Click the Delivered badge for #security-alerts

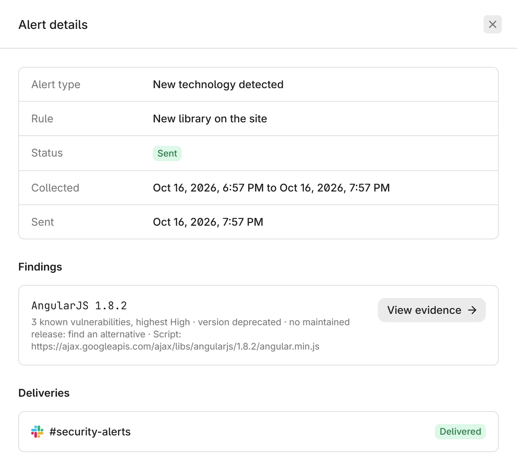tap(460, 432)
